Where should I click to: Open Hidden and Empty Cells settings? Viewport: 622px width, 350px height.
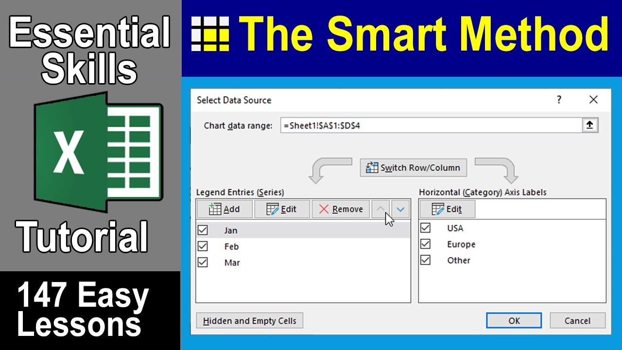tap(249, 321)
